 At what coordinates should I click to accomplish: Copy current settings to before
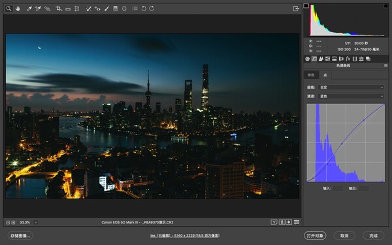289,222
